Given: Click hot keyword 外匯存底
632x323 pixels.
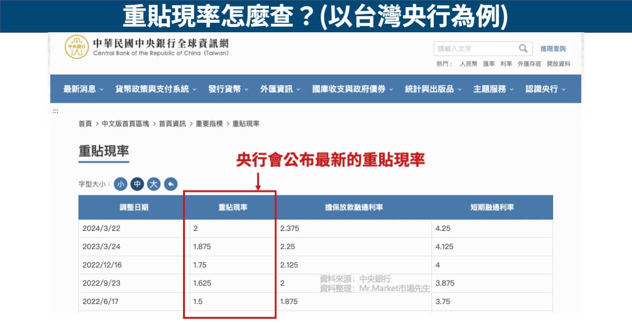Looking at the screenshot, I should tap(529, 64).
